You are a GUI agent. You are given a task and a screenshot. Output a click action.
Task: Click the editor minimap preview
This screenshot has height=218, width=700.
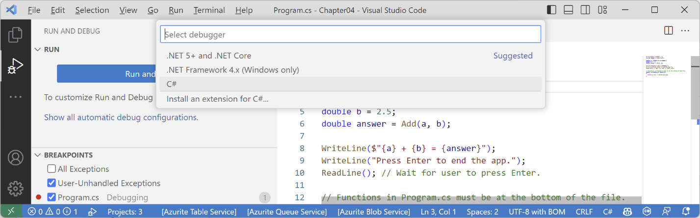coord(667,67)
